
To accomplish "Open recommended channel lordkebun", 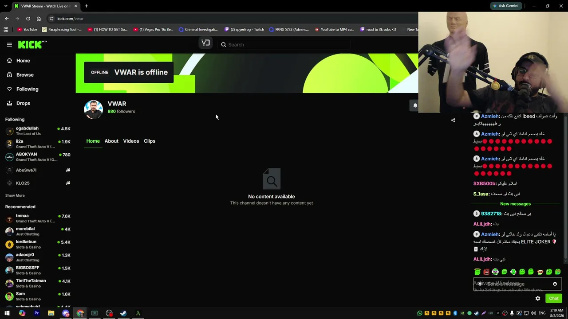I will (x=38, y=244).
